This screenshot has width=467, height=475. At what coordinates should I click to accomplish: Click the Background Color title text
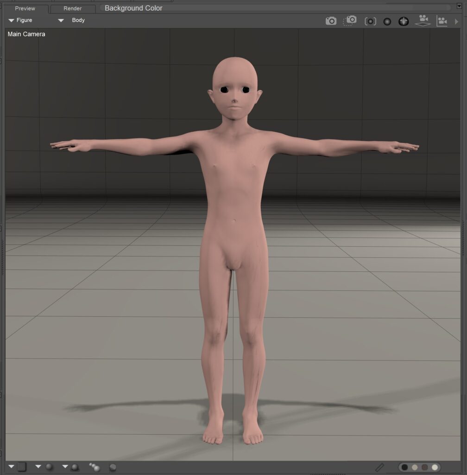(x=133, y=8)
